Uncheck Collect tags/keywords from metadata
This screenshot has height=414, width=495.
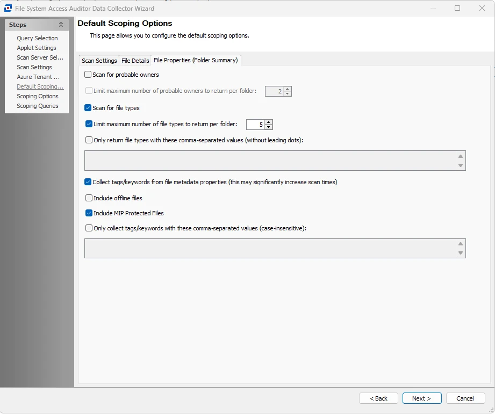tap(88, 182)
